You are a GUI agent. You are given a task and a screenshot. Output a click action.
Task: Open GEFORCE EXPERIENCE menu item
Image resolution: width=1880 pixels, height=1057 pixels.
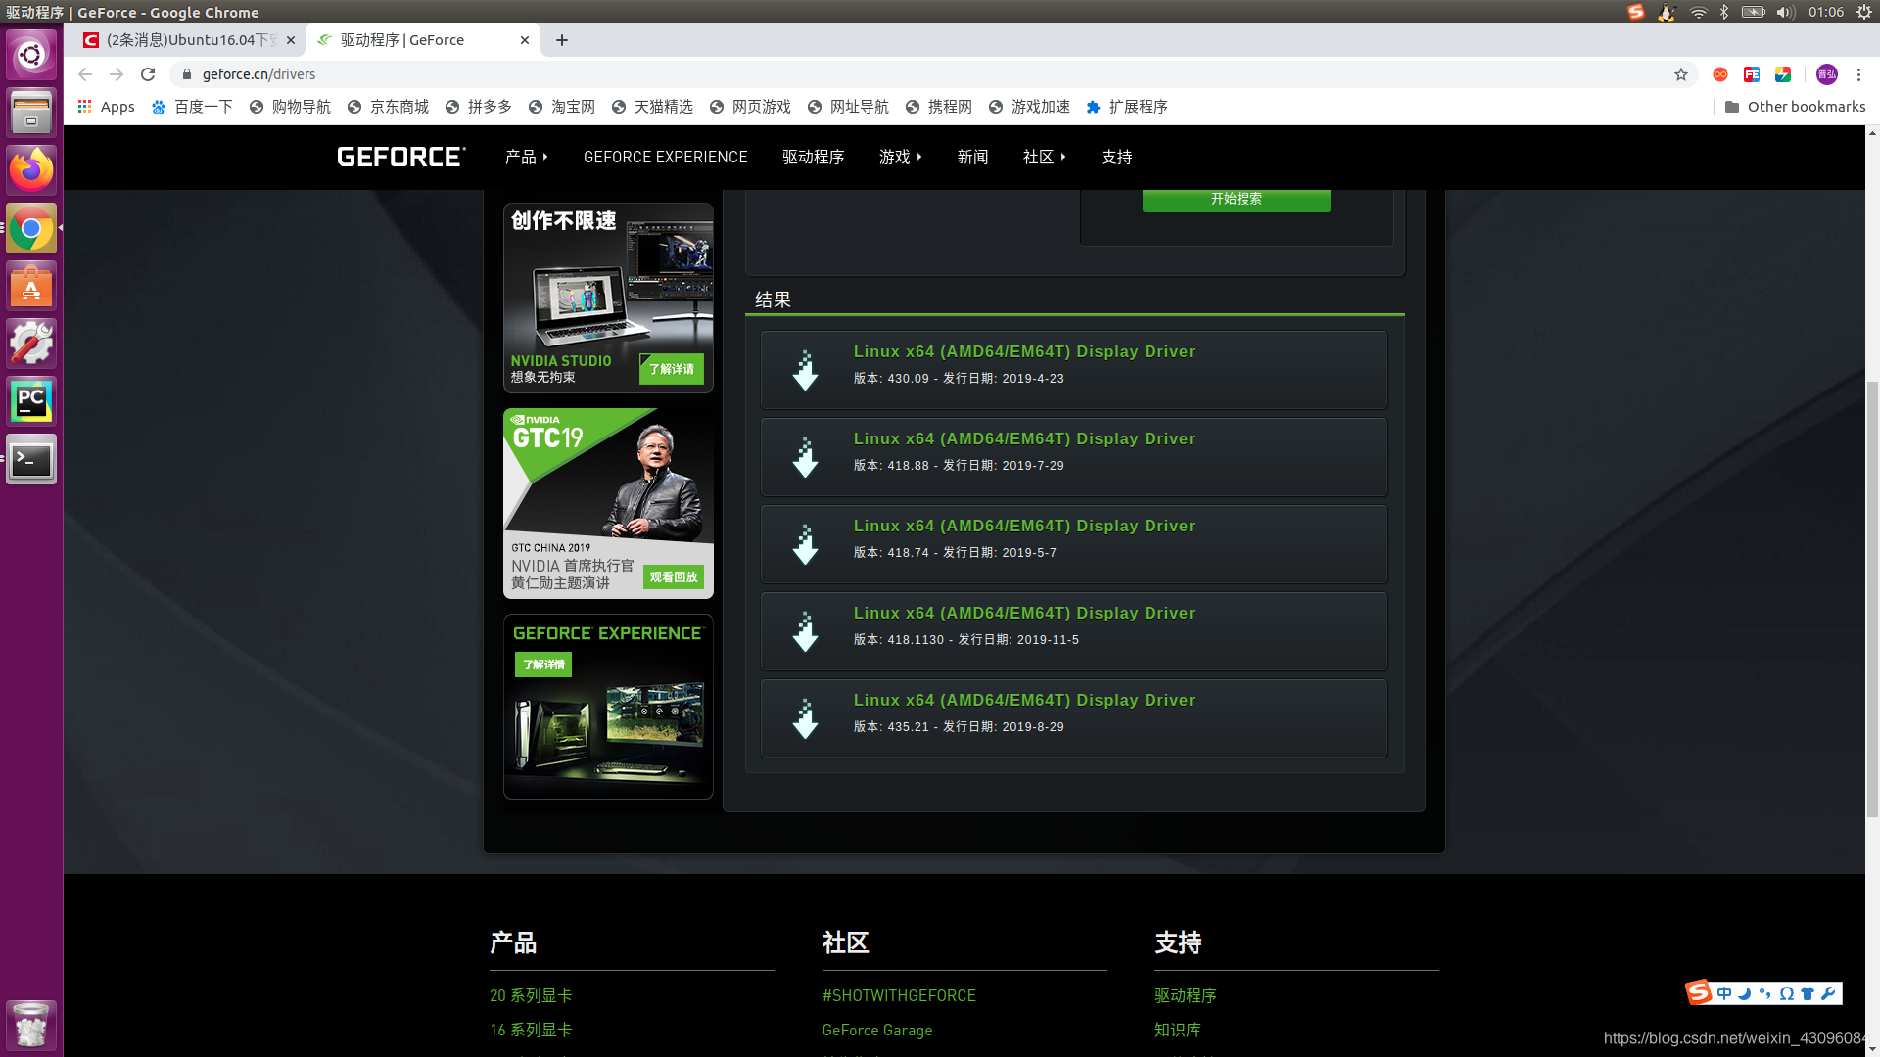(x=665, y=157)
